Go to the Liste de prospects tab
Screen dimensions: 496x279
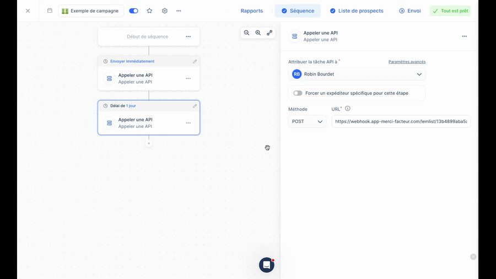click(x=357, y=11)
